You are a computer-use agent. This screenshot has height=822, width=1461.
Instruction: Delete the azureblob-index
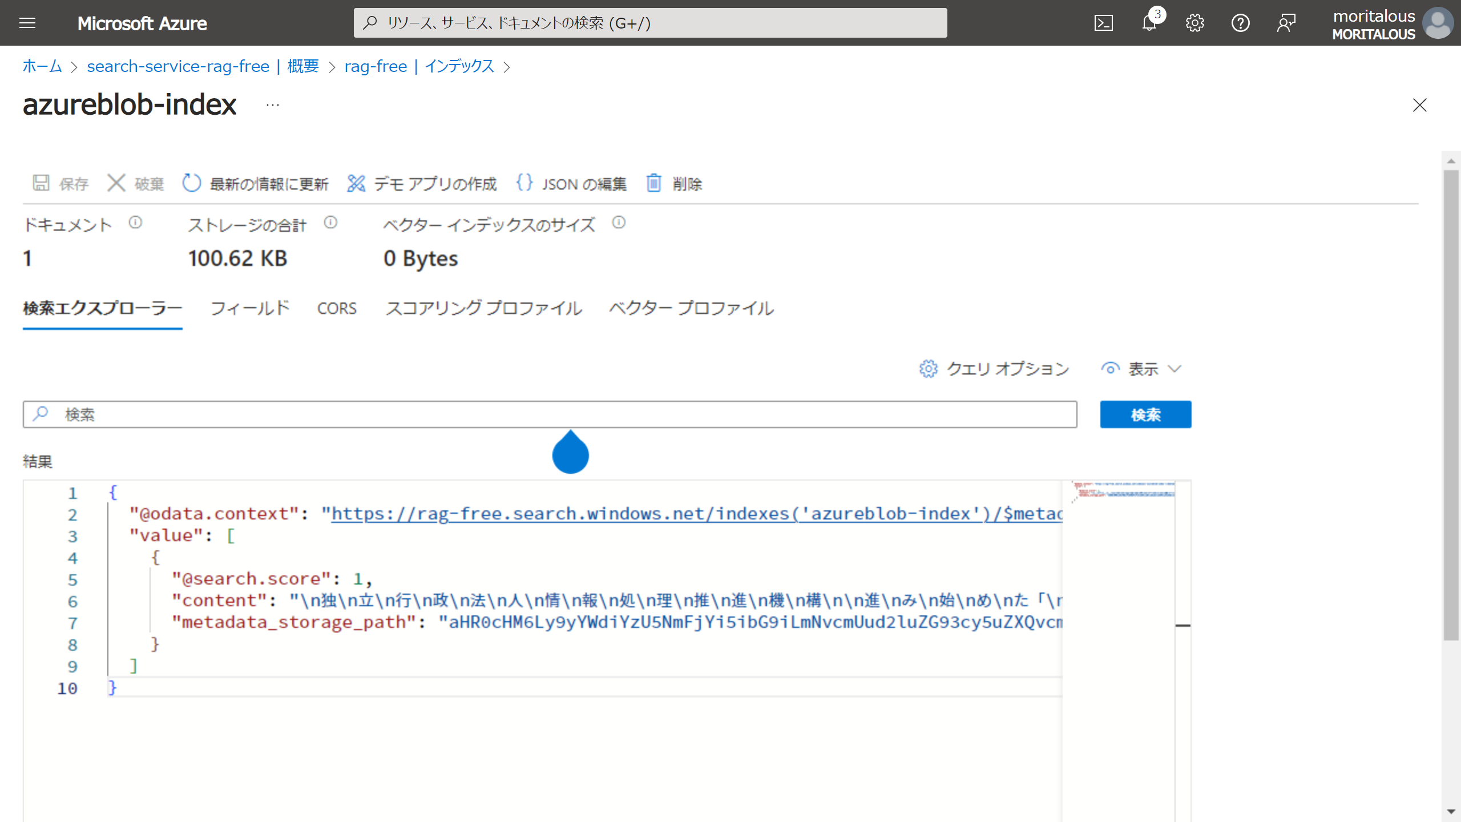[x=675, y=183]
